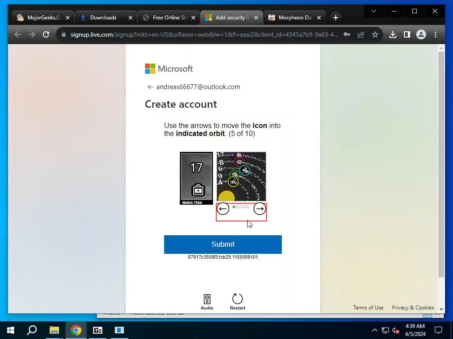Image resolution: width=453 pixels, height=339 pixels.
Task: Click the network tray icon
Action: click(x=385, y=330)
